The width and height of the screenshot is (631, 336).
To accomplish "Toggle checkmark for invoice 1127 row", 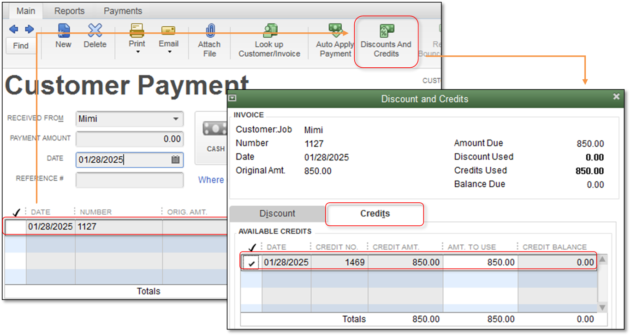I will click(x=15, y=227).
